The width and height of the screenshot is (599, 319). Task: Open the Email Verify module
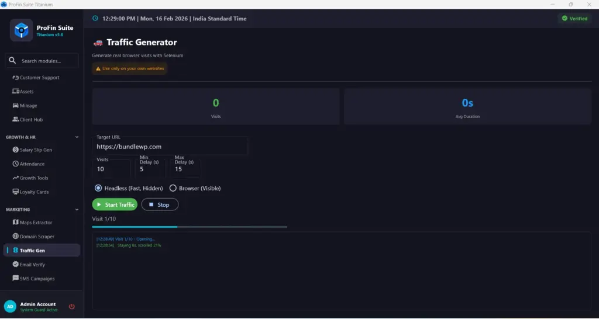pyautogui.click(x=42, y=264)
